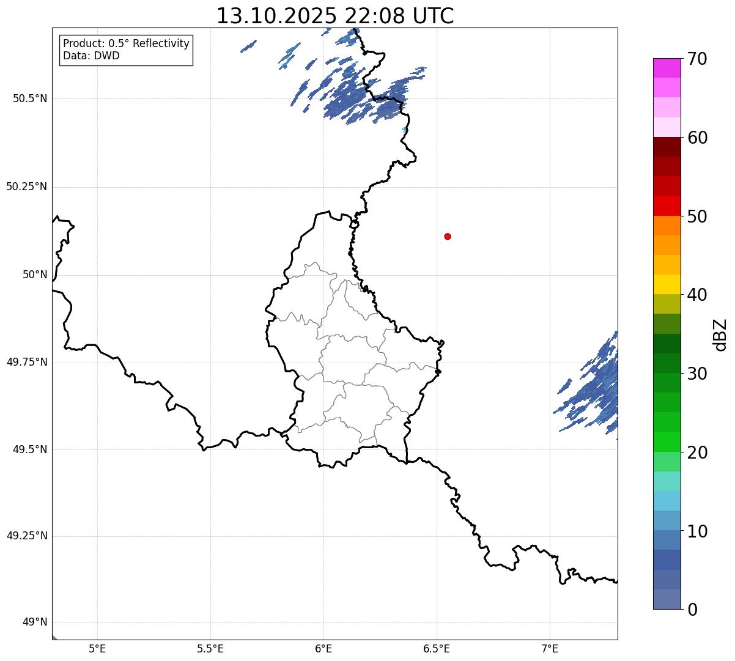This screenshot has width=735, height=661.
Task: Click the red station marker dot
Action: click(x=448, y=236)
